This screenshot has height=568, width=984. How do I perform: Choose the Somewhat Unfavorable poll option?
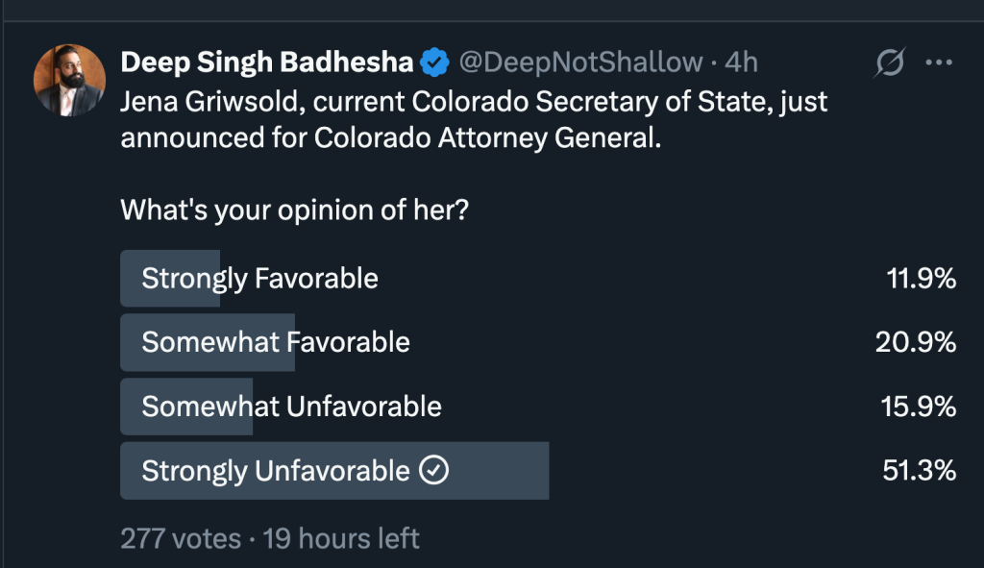[291, 407]
